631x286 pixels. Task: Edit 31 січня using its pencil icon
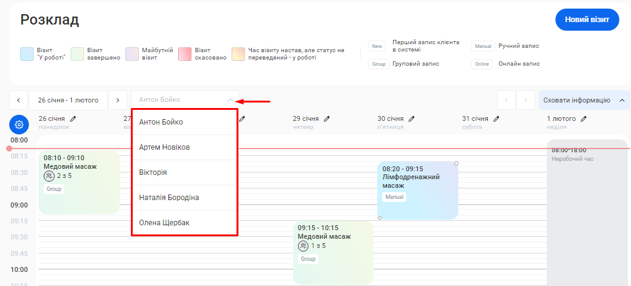coord(496,118)
